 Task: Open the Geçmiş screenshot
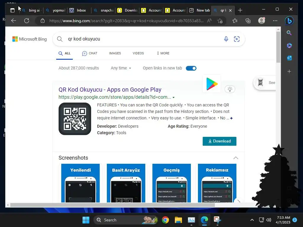point(172,183)
